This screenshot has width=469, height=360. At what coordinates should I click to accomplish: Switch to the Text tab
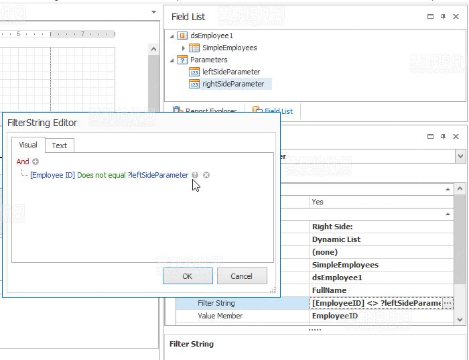click(x=60, y=145)
